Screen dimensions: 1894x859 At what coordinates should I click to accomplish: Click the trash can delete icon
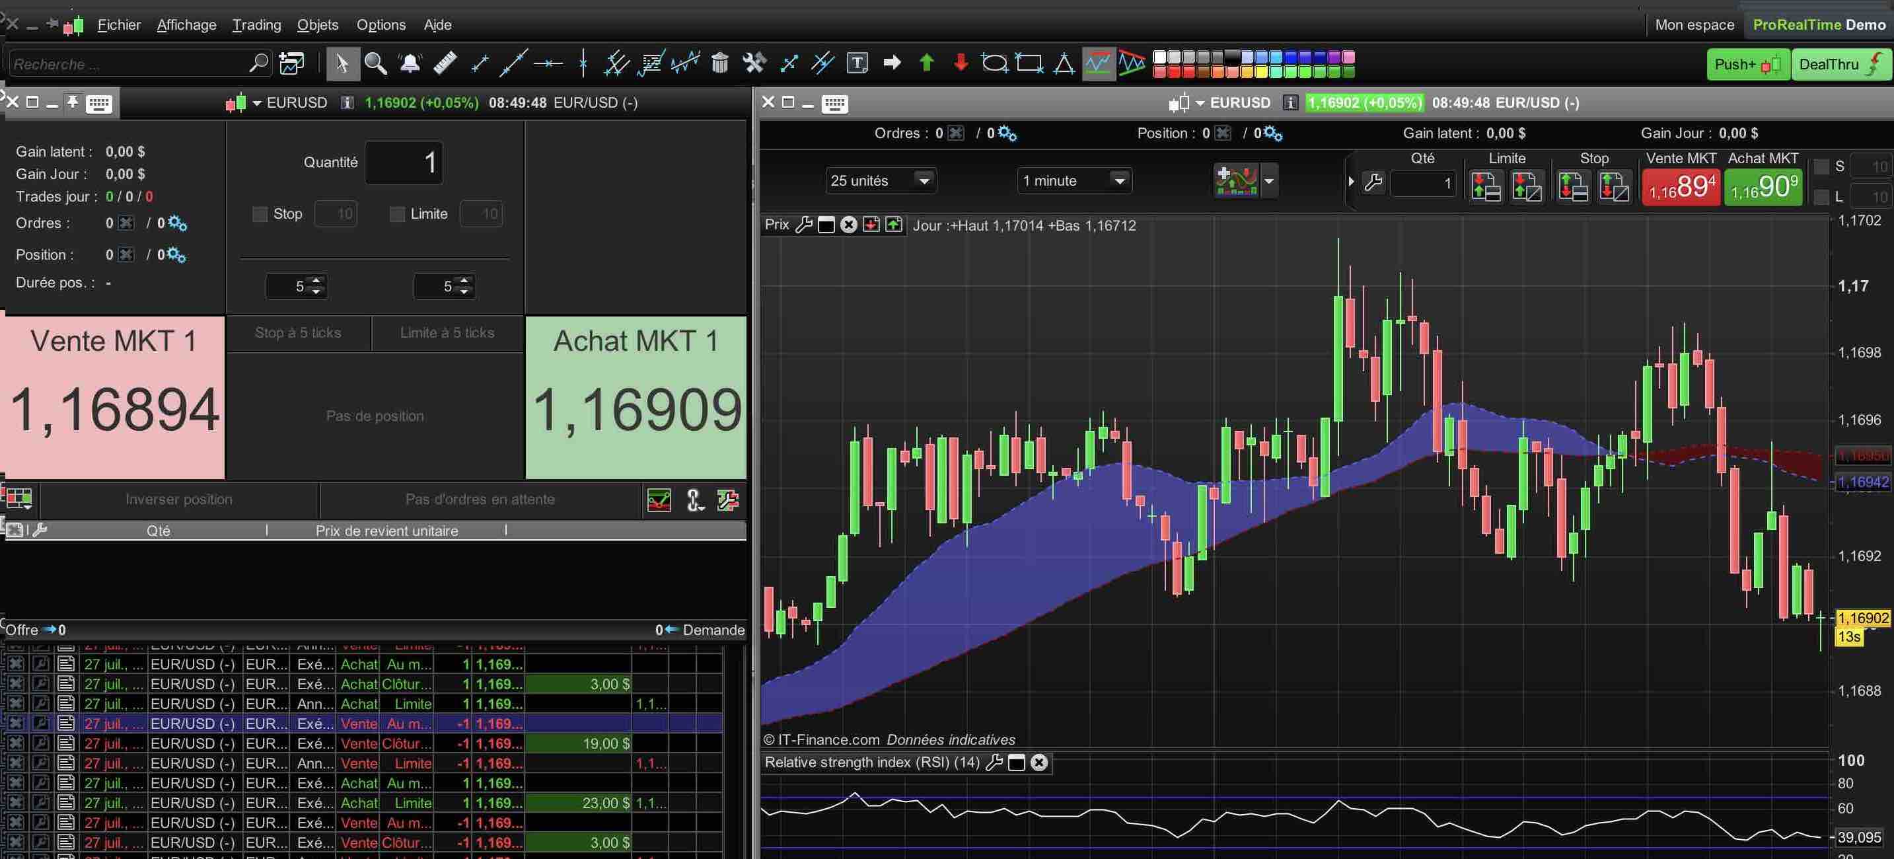[x=720, y=64]
